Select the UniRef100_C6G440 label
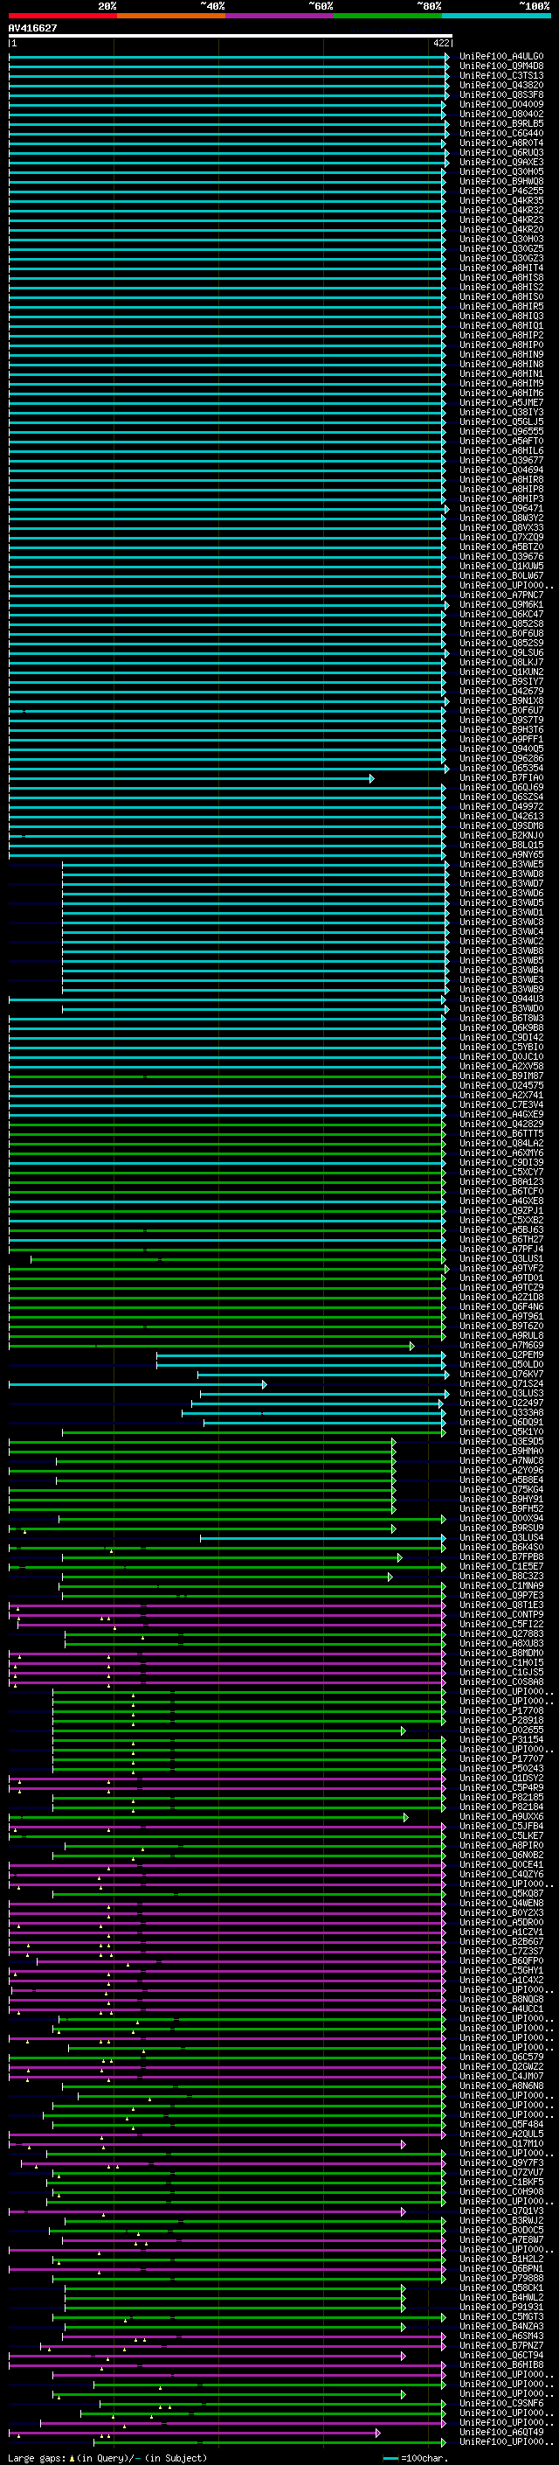Viewport: 559px width, 2465px height. [501, 133]
